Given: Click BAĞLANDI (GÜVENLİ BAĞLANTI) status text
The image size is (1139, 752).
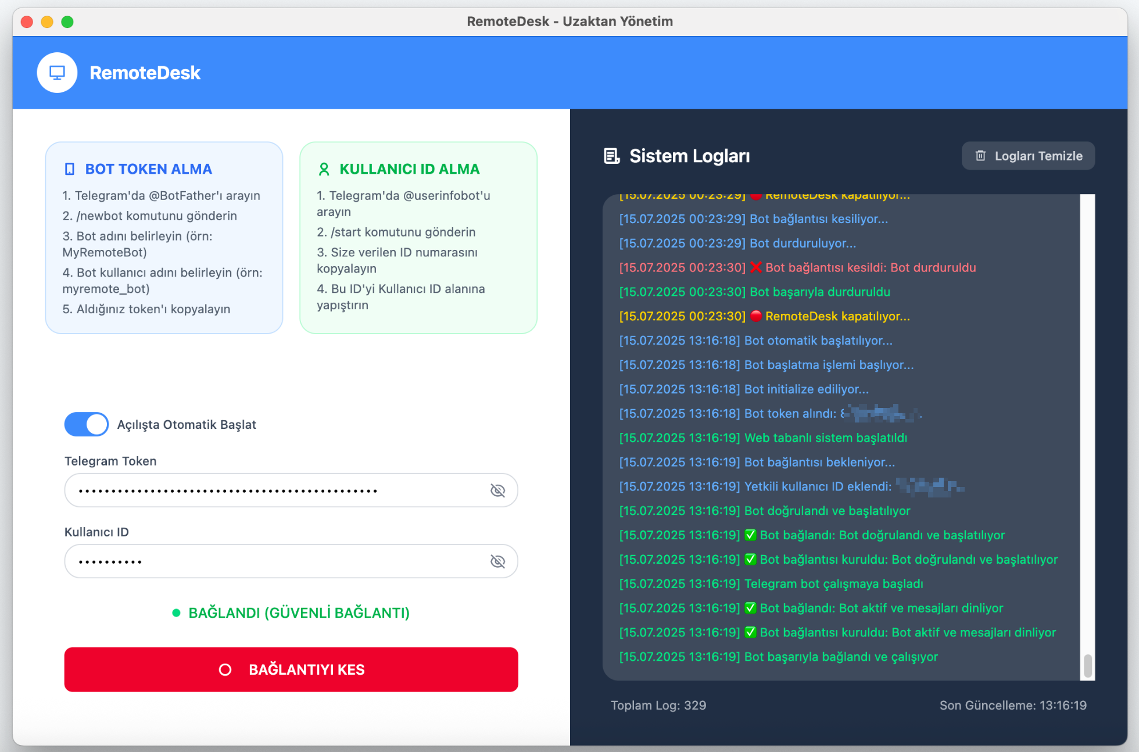Looking at the screenshot, I should point(299,613).
